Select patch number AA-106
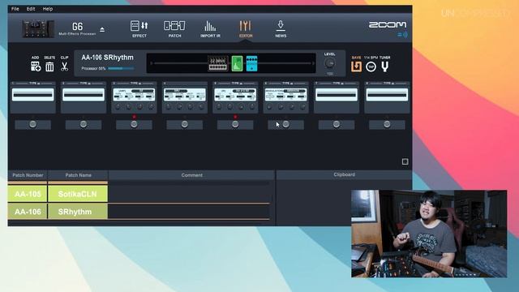 [28, 212]
